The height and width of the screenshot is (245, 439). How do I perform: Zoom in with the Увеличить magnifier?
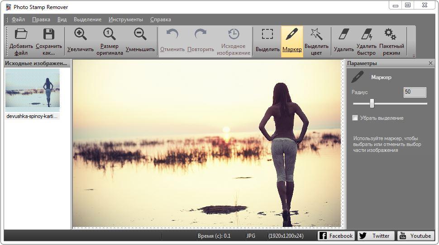(81, 34)
